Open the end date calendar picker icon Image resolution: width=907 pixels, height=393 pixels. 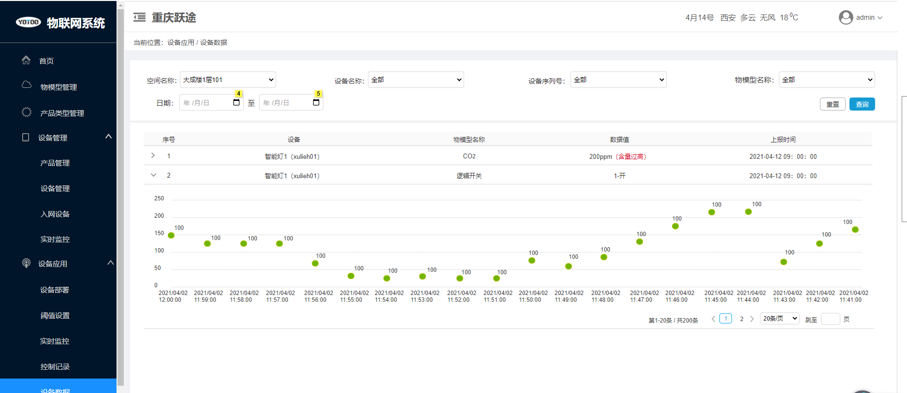pyautogui.click(x=316, y=102)
